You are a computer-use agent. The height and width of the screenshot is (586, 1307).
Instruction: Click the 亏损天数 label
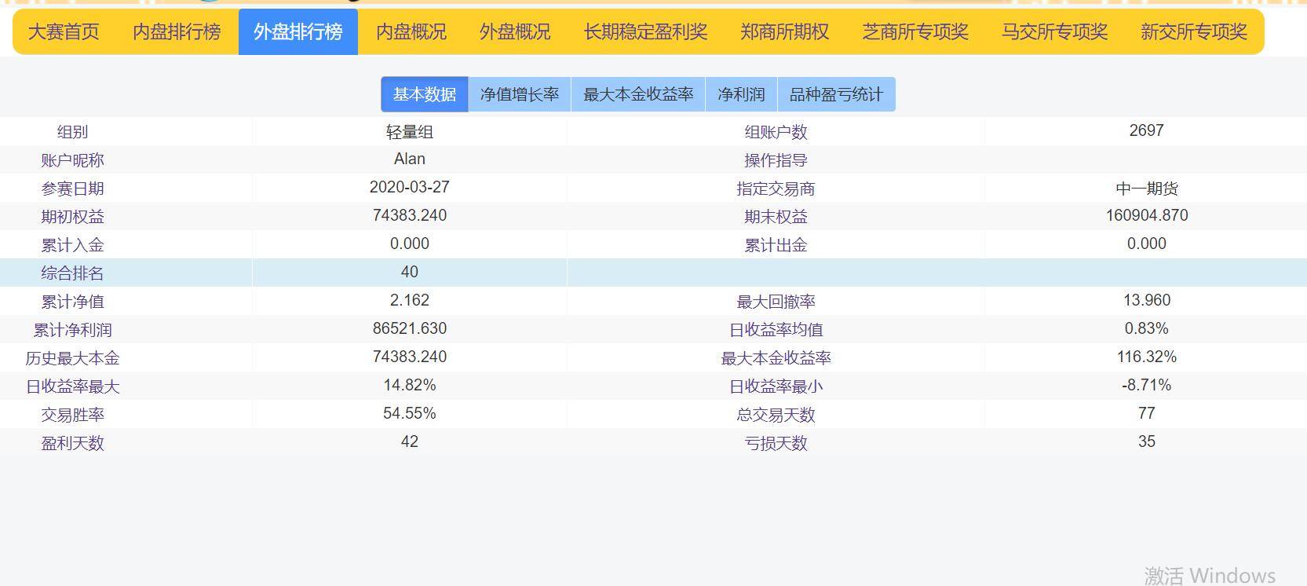[x=776, y=443]
